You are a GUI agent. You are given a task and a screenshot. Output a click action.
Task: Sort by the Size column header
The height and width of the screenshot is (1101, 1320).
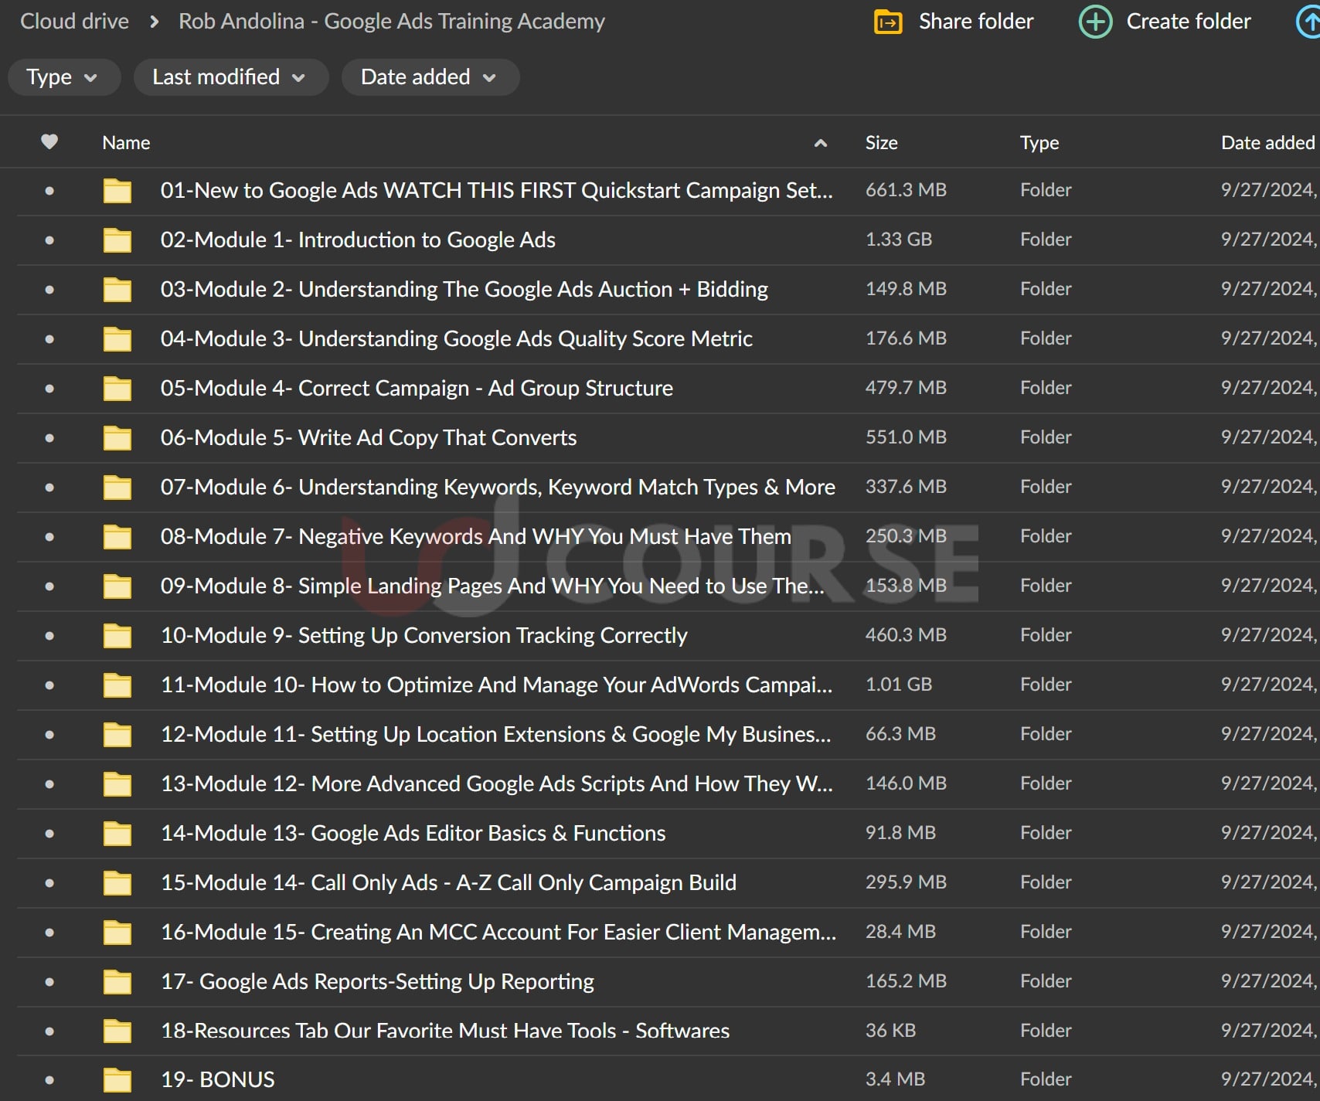(x=881, y=143)
